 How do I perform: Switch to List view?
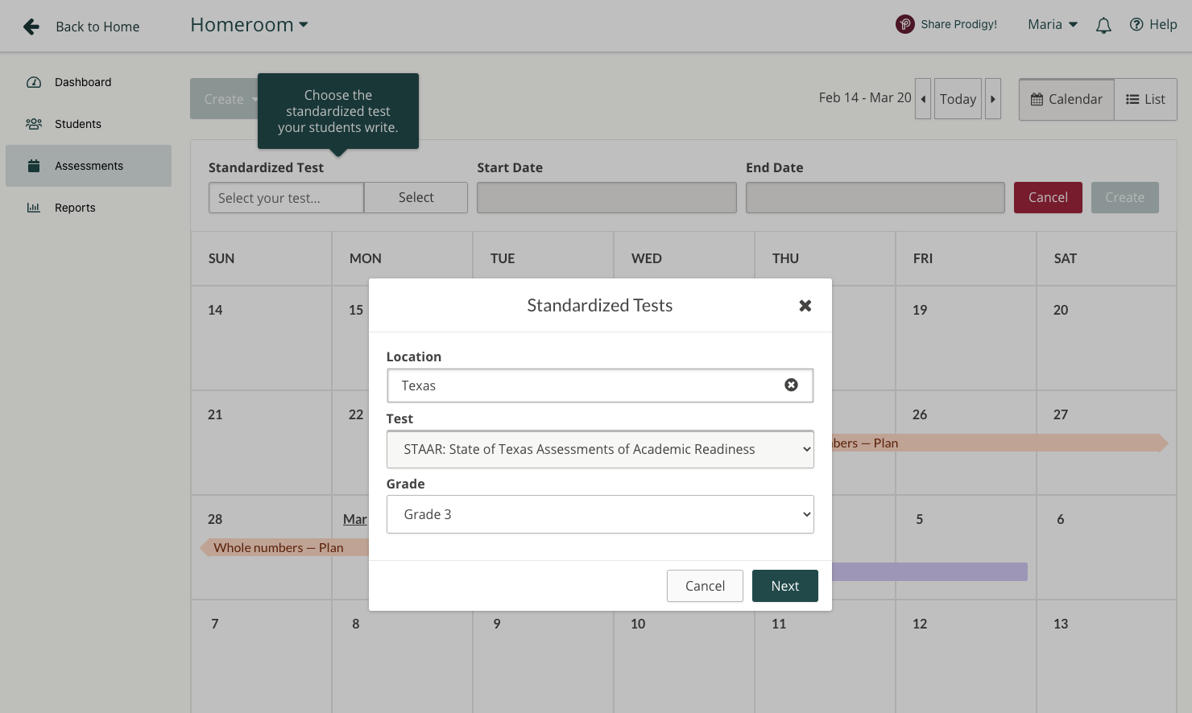tap(1145, 99)
